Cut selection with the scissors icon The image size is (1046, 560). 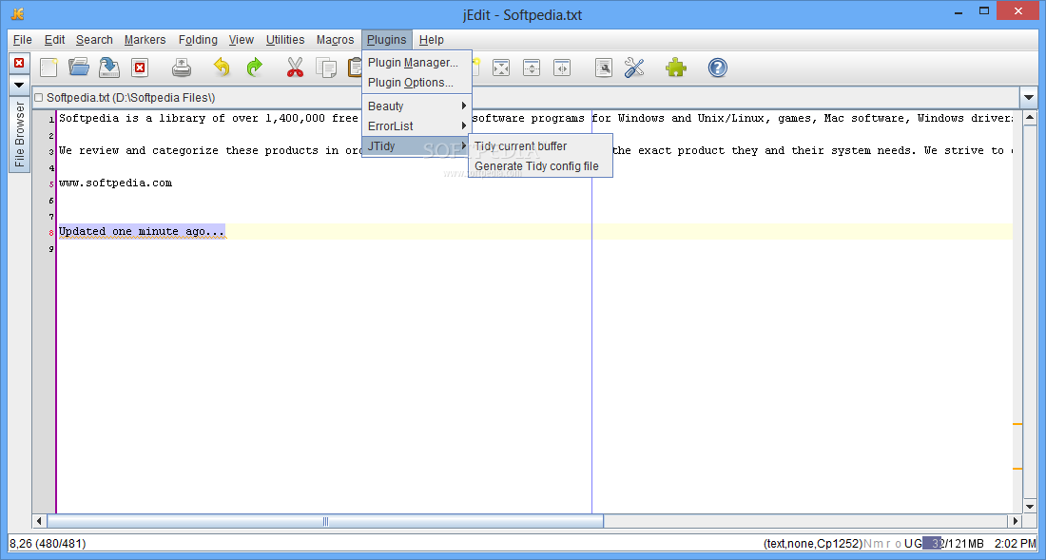coord(295,68)
